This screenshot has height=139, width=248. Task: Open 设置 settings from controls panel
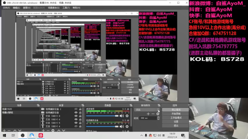click(x=176, y=122)
